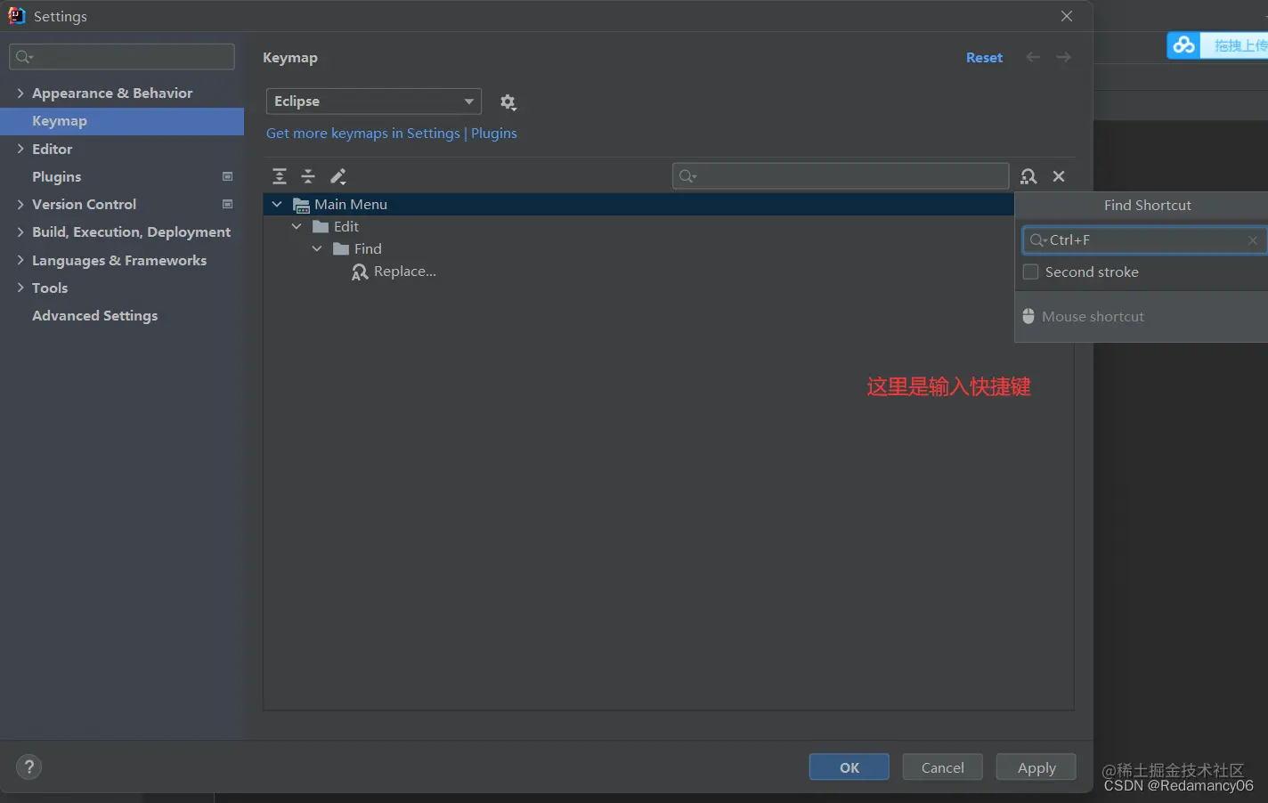Click the Back navigation arrow

pyautogui.click(x=1033, y=57)
